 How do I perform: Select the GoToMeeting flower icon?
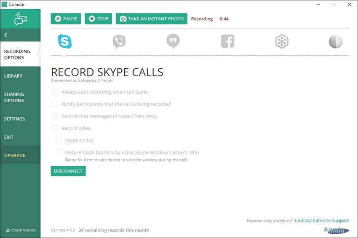[282, 41]
